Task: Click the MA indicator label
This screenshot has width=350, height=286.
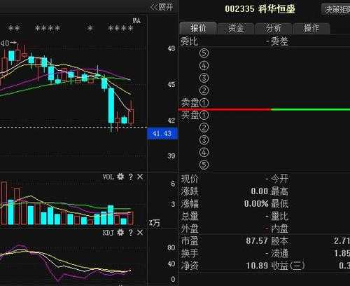Action: click(x=136, y=20)
